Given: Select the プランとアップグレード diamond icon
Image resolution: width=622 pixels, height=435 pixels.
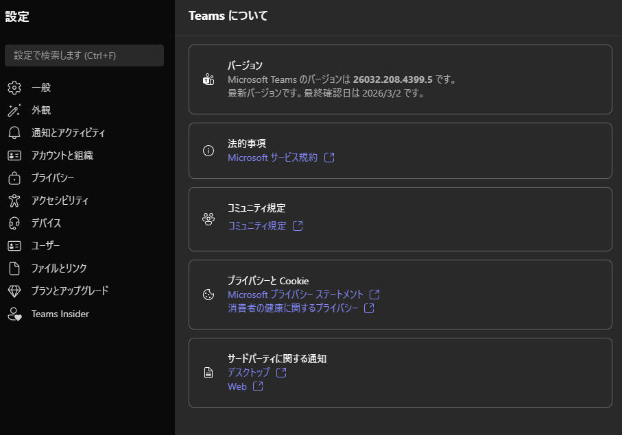Looking at the screenshot, I should (x=14, y=290).
